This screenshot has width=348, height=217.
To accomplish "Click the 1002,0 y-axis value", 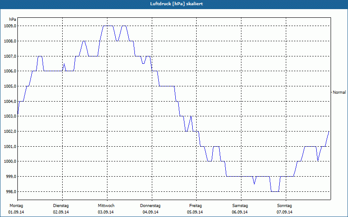I will click(x=10, y=132).
